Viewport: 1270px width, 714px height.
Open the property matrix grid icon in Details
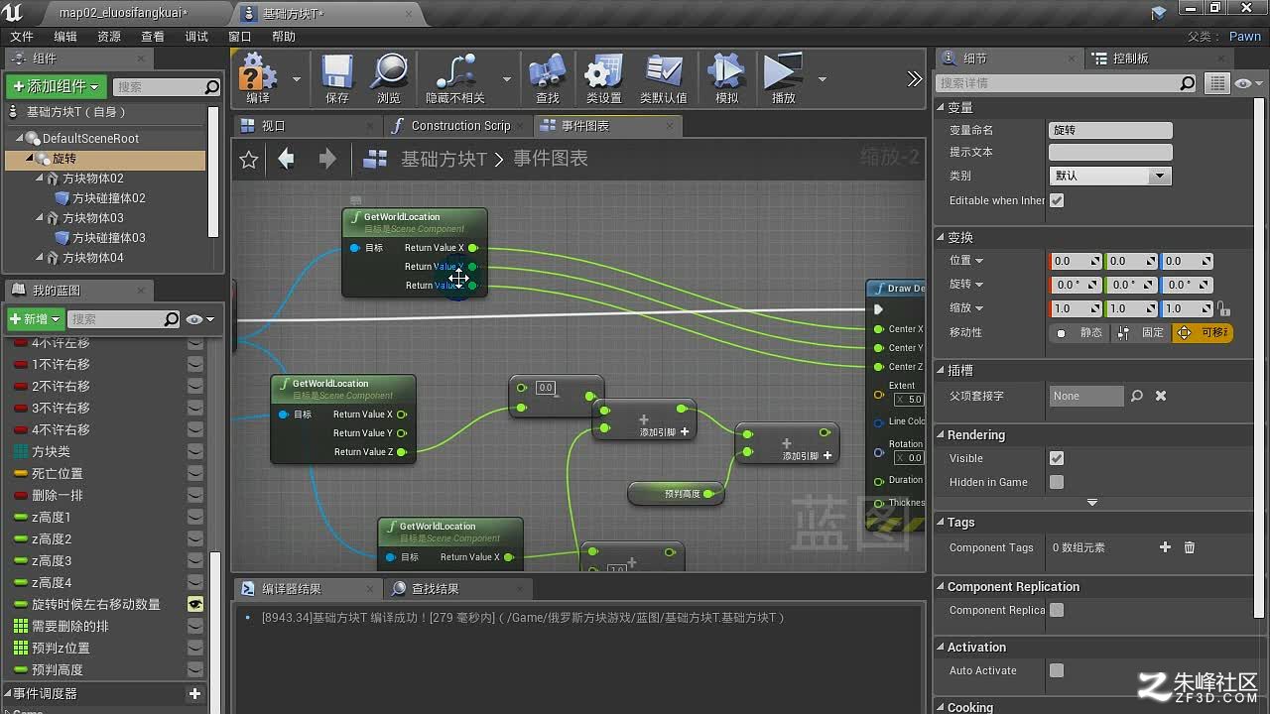[x=1216, y=83]
